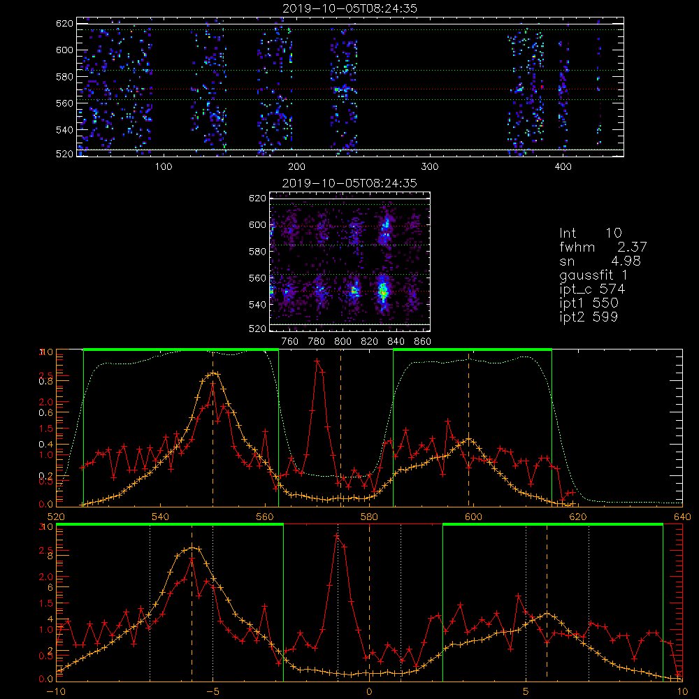This screenshot has width=699, height=699.
Task: Click the tall red central peak in upper profile plot
Action: tap(317, 361)
